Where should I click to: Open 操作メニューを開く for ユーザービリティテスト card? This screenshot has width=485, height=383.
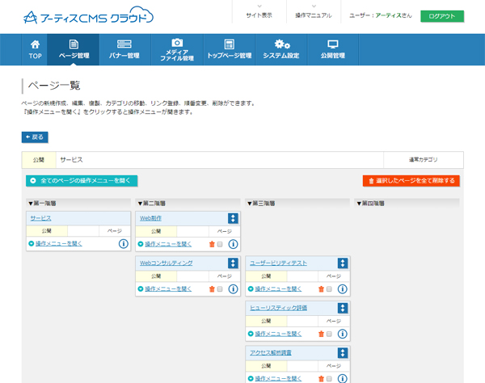[x=278, y=289]
